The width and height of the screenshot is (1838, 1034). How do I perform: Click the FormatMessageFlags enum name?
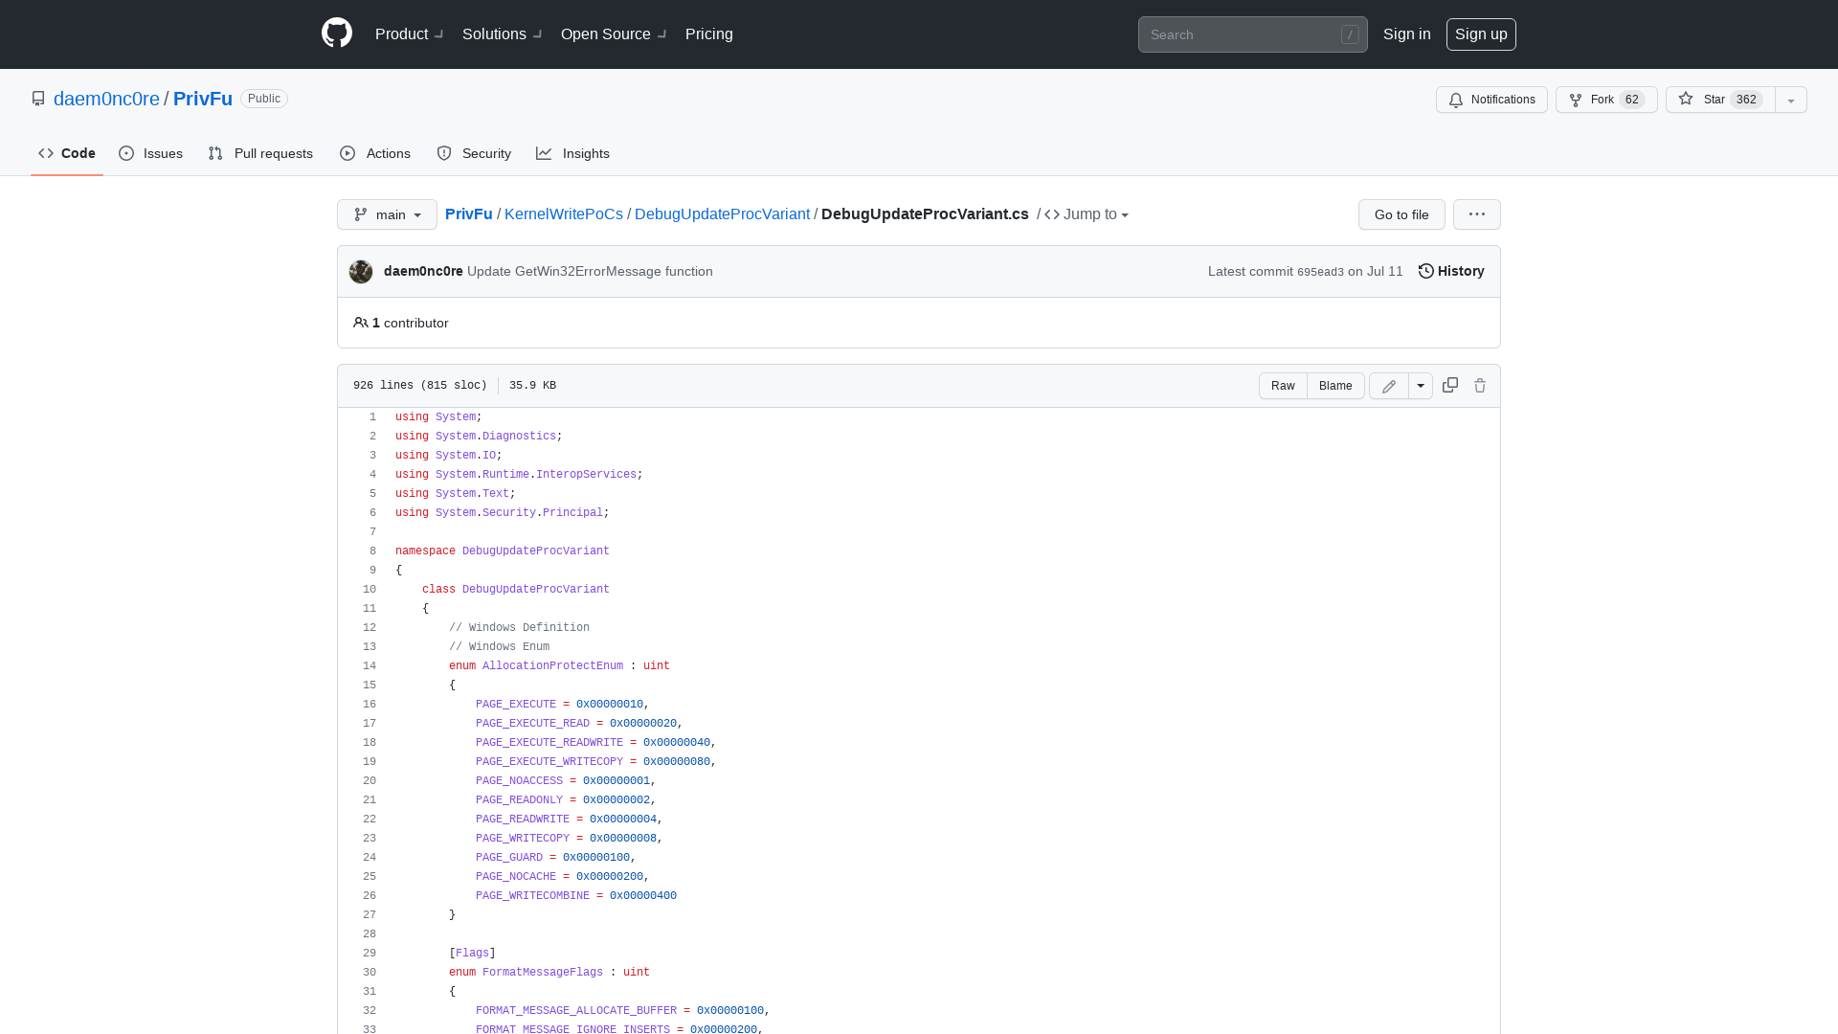click(x=543, y=973)
